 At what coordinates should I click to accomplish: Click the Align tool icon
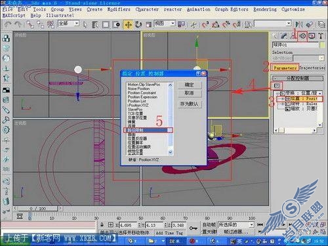pyautogui.click(x=309, y=24)
